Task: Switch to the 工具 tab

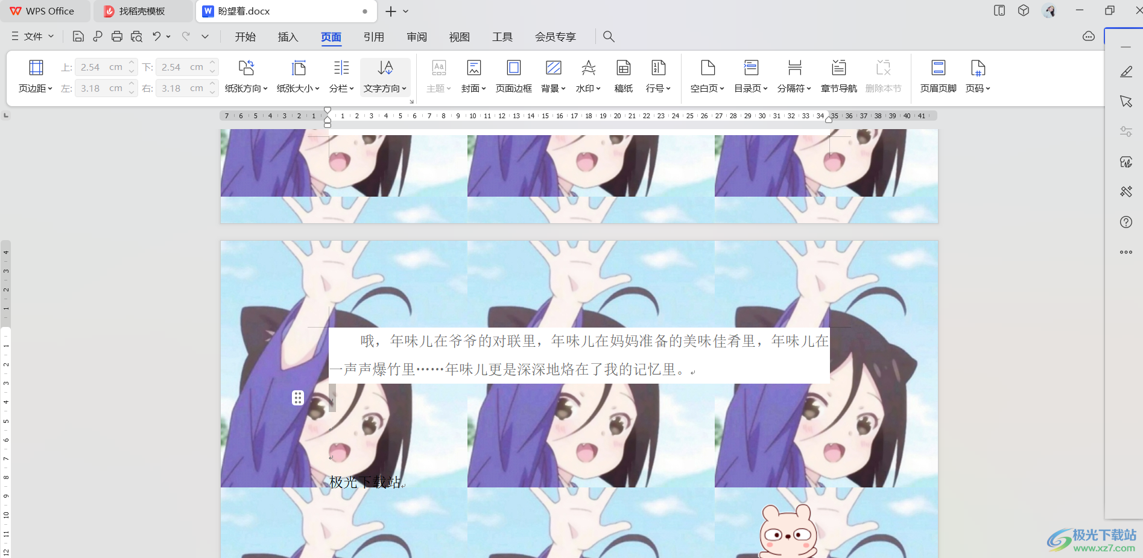Action: pos(502,37)
